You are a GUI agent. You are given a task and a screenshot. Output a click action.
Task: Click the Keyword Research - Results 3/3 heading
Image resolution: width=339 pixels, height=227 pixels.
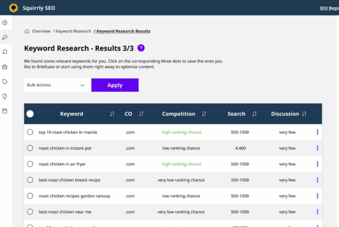(79, 48)
